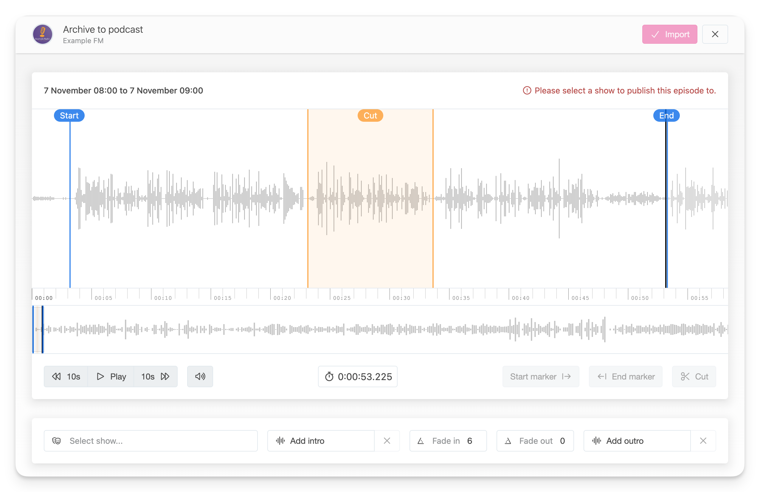Screen dimensions: 760x492
Task: Click the Import button
Action: 669,34
